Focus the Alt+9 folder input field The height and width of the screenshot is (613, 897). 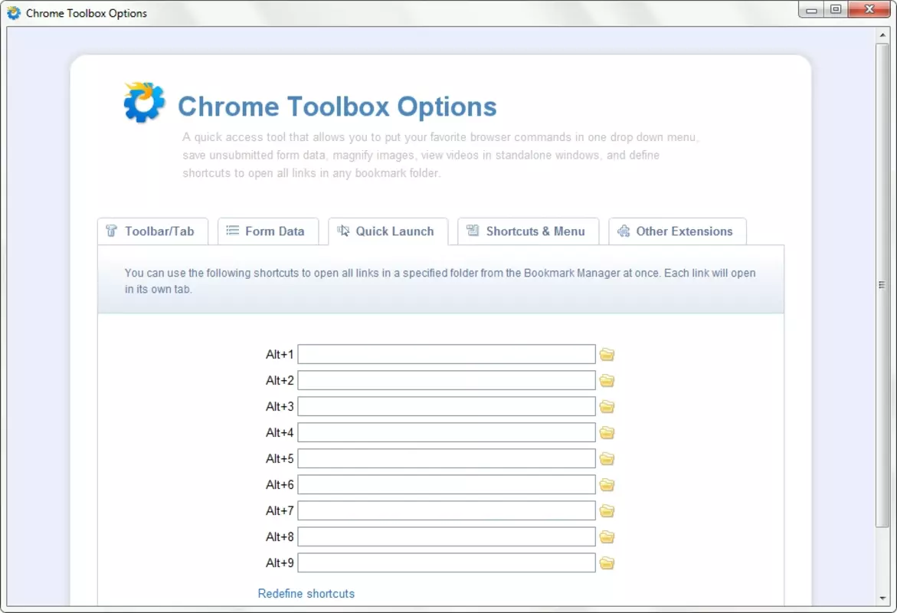447,562
